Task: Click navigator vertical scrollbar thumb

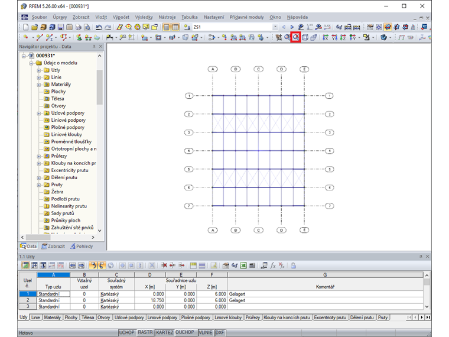Action: pos(99,88)
